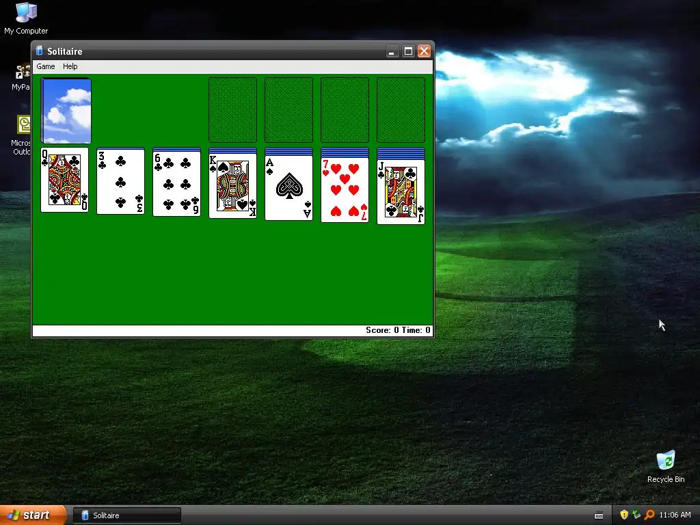Open the Windows Start menu
This screenshot has width=700, height=525.
[33, 515]
